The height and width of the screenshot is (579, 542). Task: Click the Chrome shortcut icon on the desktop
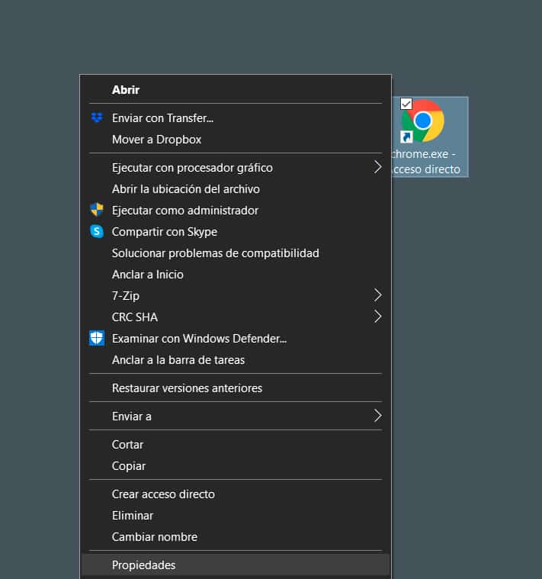pos(423,121)
